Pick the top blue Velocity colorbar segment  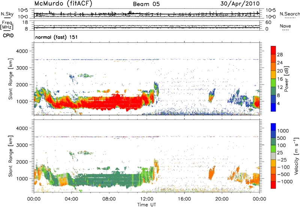(273, 127)
